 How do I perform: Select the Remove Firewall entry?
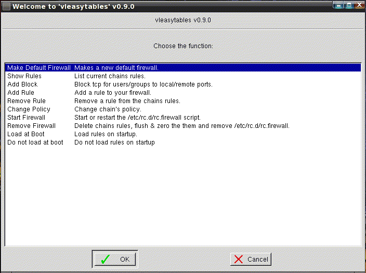pyautogui.click(x=31, y=126)
